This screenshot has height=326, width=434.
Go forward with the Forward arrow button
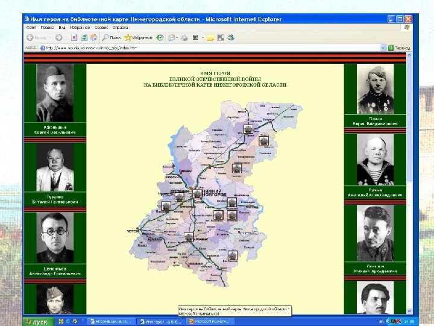pos(58,37)
